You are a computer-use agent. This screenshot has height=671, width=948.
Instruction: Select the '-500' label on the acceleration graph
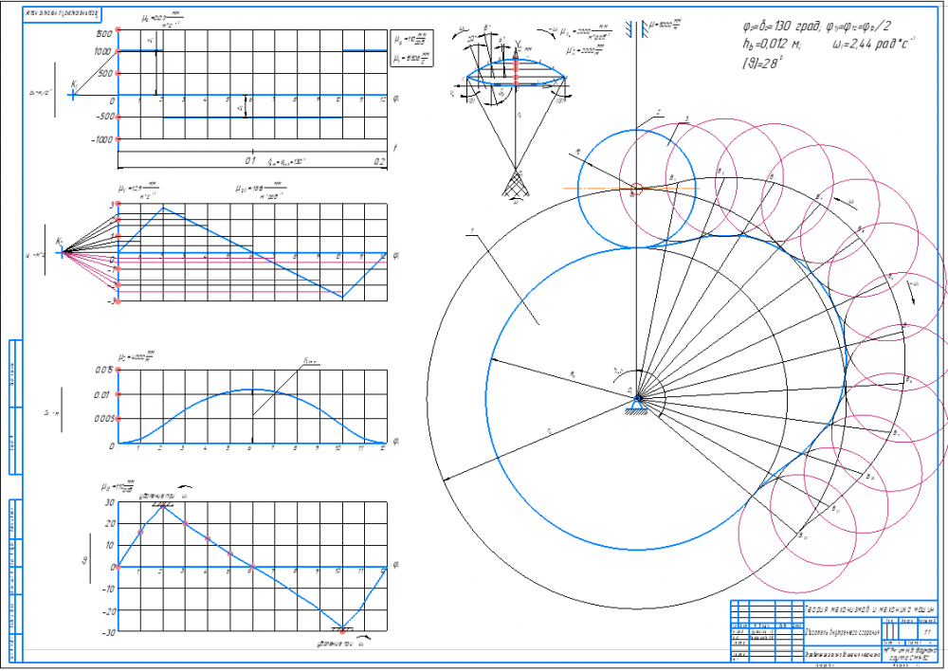click(x=104, y=117)
